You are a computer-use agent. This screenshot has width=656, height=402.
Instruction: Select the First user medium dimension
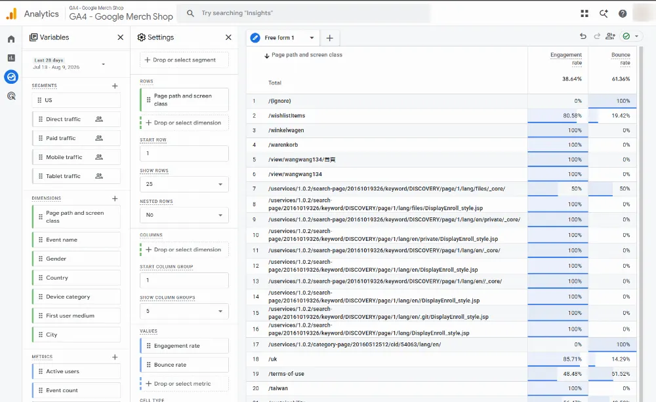tap(76, 316)
